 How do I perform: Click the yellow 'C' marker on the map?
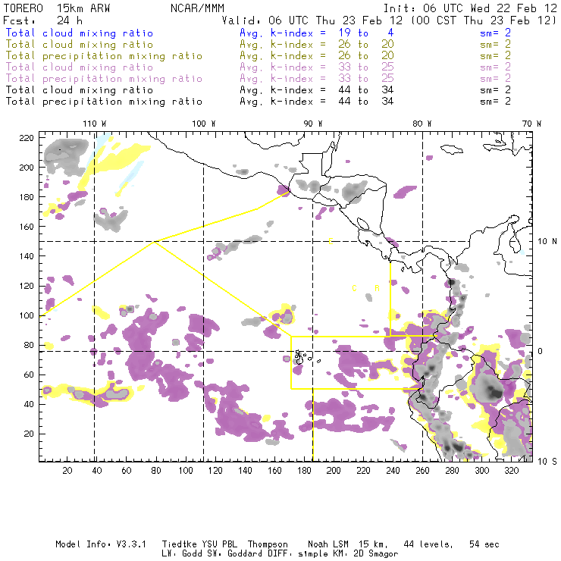tap(354, 288)
